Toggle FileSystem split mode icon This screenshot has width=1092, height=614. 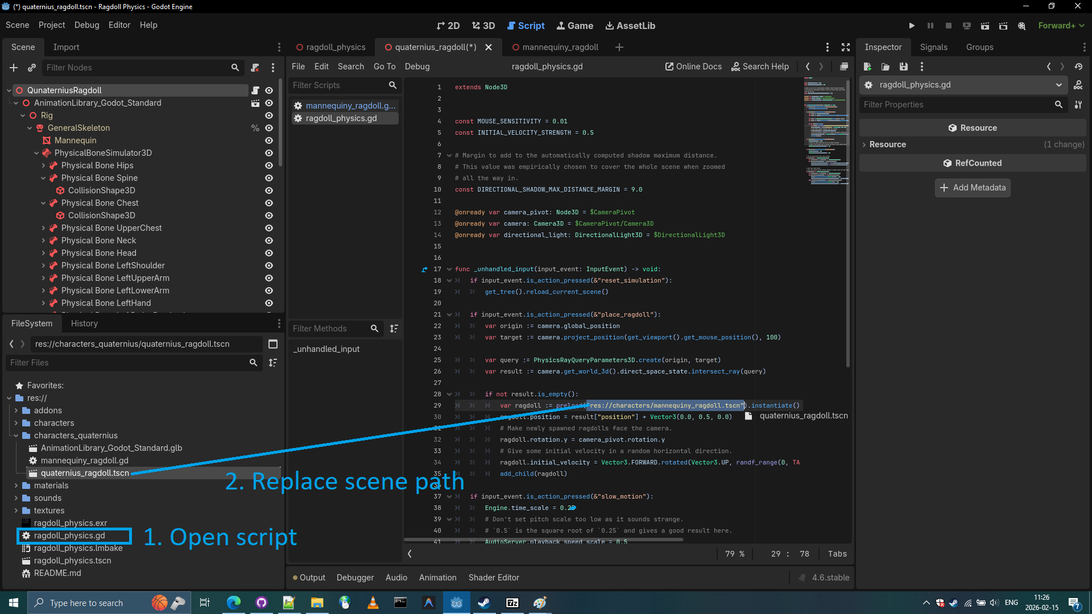tap(273, 344)
